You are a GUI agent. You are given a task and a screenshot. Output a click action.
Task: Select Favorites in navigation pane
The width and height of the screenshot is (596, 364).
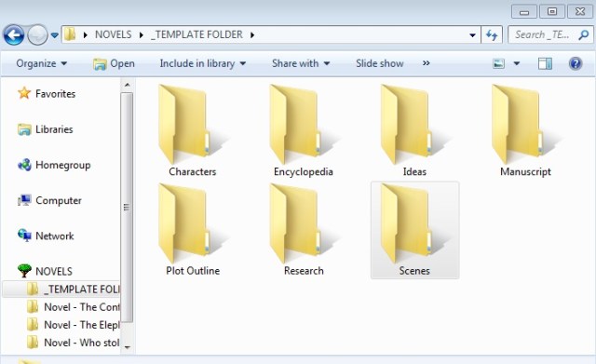click(x=47, y=93)
